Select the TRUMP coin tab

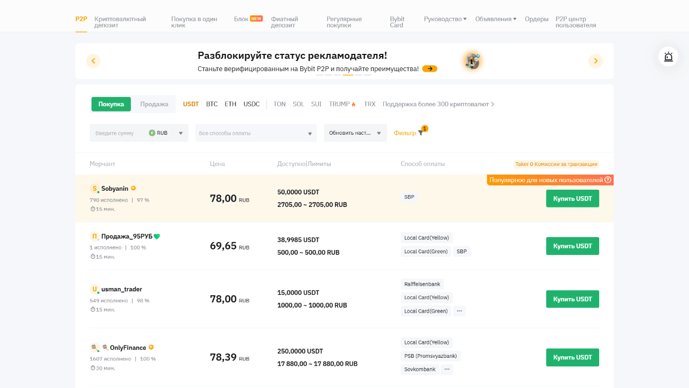point(342,104)
